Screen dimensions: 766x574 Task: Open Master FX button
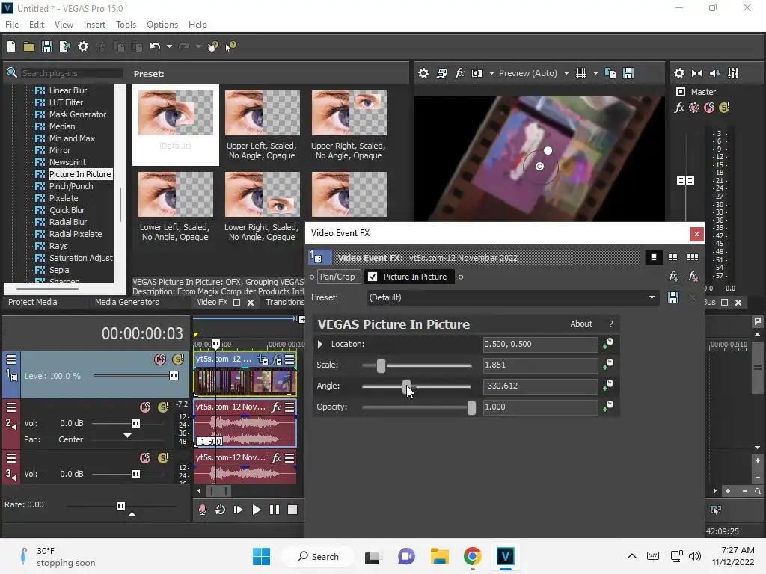pyautogui.click(x=679, y=108)
